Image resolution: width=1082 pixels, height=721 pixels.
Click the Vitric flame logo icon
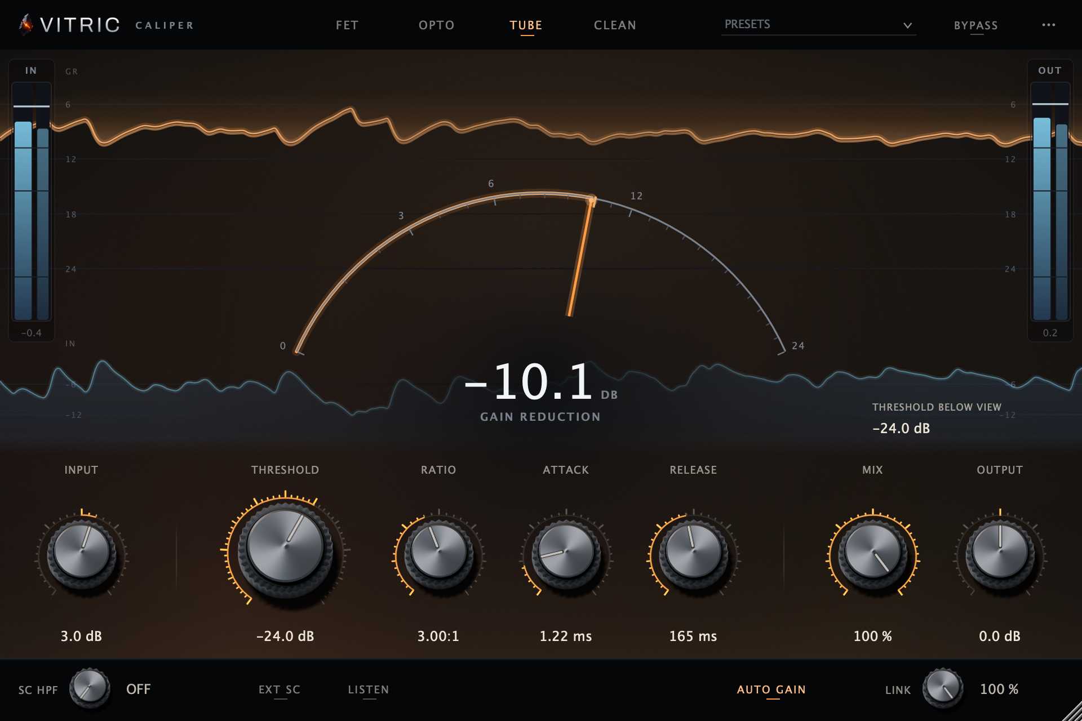pyautogui.click(x=25, y=25)
